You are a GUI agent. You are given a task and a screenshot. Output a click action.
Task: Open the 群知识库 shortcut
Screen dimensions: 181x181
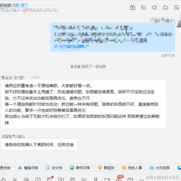(x=80, y=168)
